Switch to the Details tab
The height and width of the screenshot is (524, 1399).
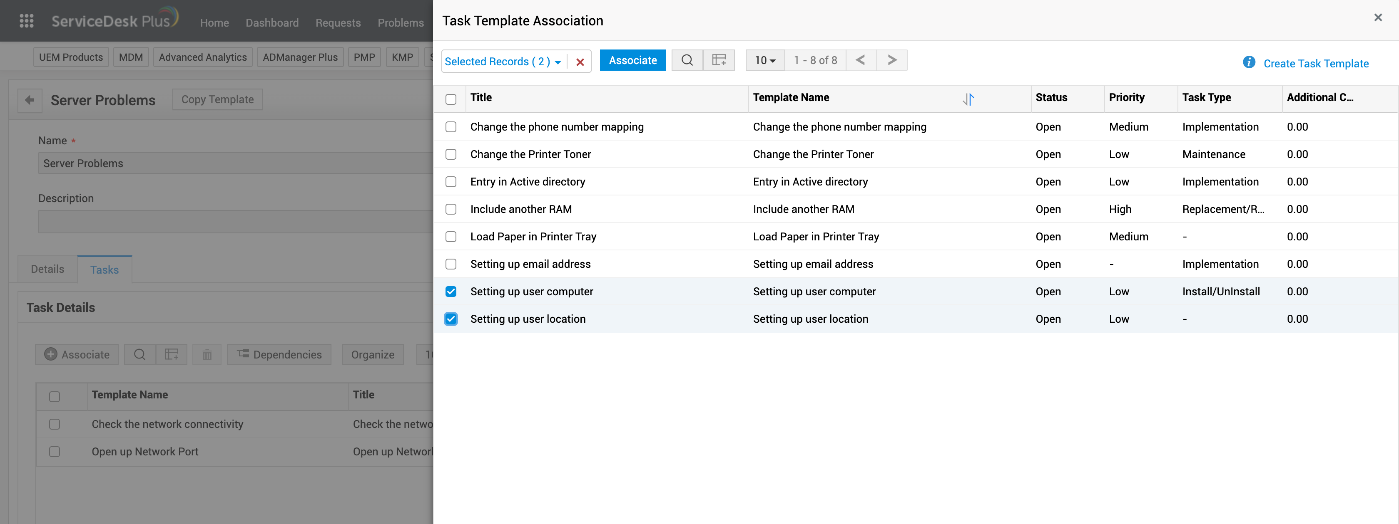(47, 269)
